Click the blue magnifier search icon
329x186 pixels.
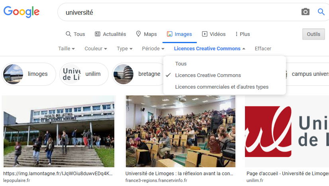321,12
